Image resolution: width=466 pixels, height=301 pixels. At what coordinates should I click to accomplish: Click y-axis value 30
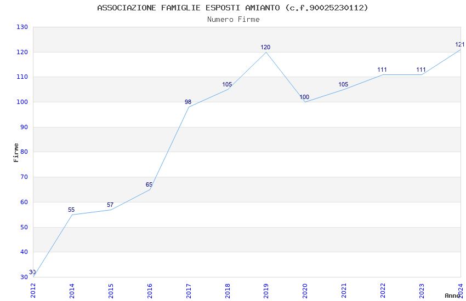[x=24, y=277]
